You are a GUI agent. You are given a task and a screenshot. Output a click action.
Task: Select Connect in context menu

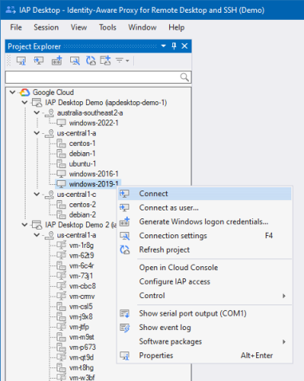click(x=204, y=194)
